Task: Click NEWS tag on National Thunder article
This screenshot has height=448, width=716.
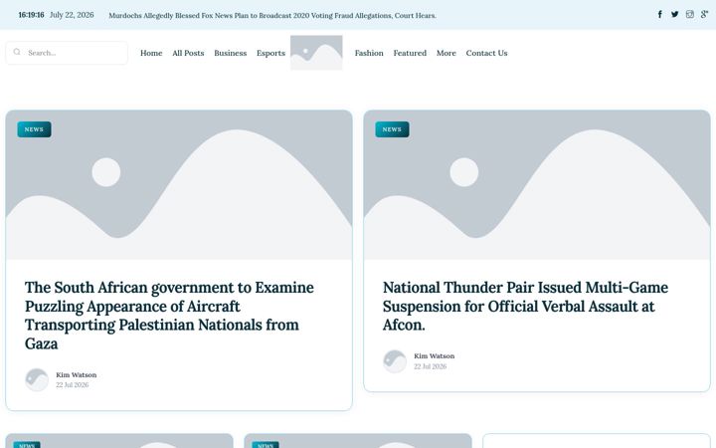Action: coord(392,129)
